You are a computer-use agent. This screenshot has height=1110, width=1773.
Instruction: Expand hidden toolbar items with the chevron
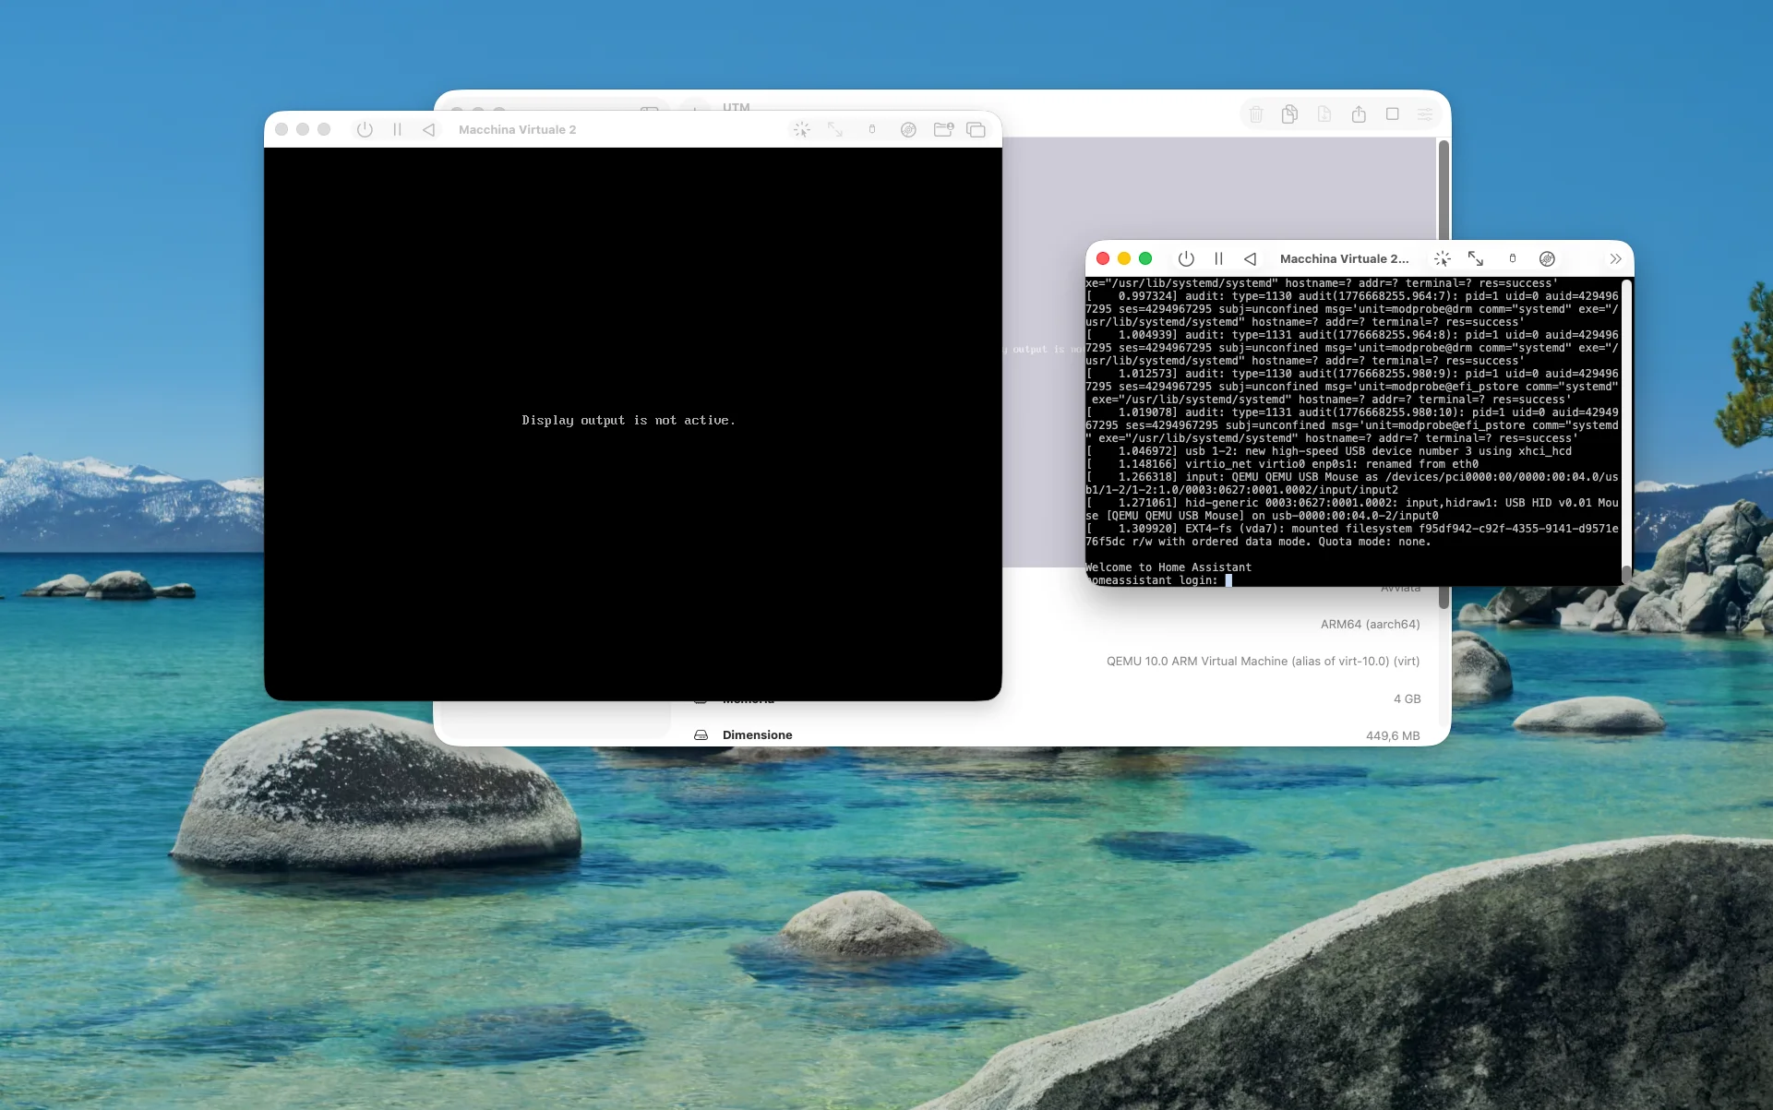pos(1615,259)
